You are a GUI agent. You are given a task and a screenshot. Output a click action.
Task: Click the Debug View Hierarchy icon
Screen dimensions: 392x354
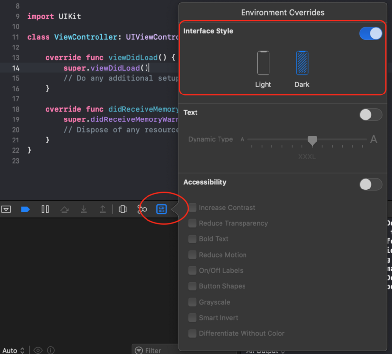[122, 210]
